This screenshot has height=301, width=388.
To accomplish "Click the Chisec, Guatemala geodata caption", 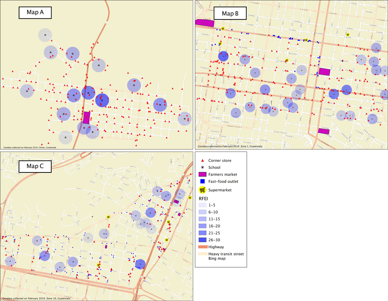I will (30, 148).
